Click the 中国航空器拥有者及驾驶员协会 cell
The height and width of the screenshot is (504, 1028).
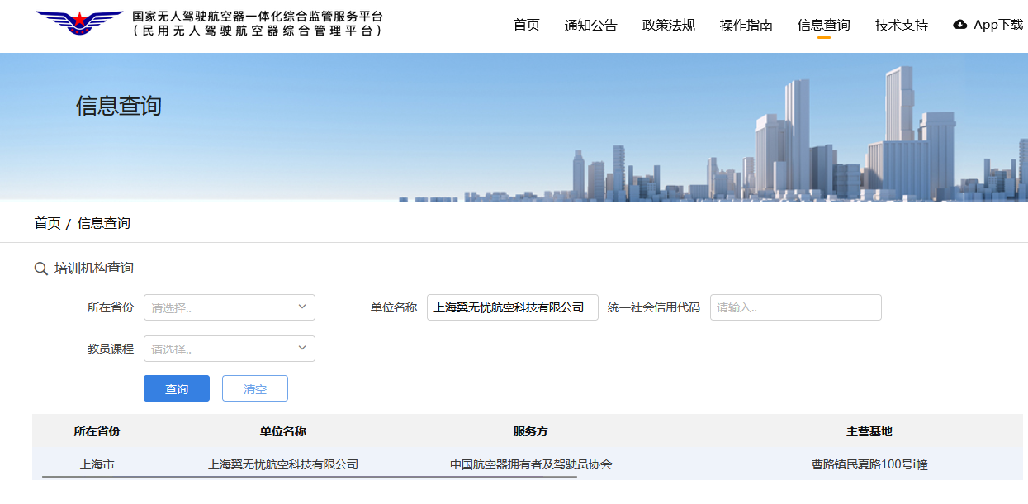[x=531, y=464]
